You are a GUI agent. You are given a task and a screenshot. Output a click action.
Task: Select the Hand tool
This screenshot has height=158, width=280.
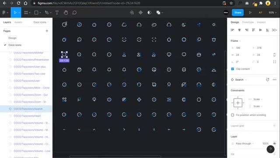coord(66,13)
